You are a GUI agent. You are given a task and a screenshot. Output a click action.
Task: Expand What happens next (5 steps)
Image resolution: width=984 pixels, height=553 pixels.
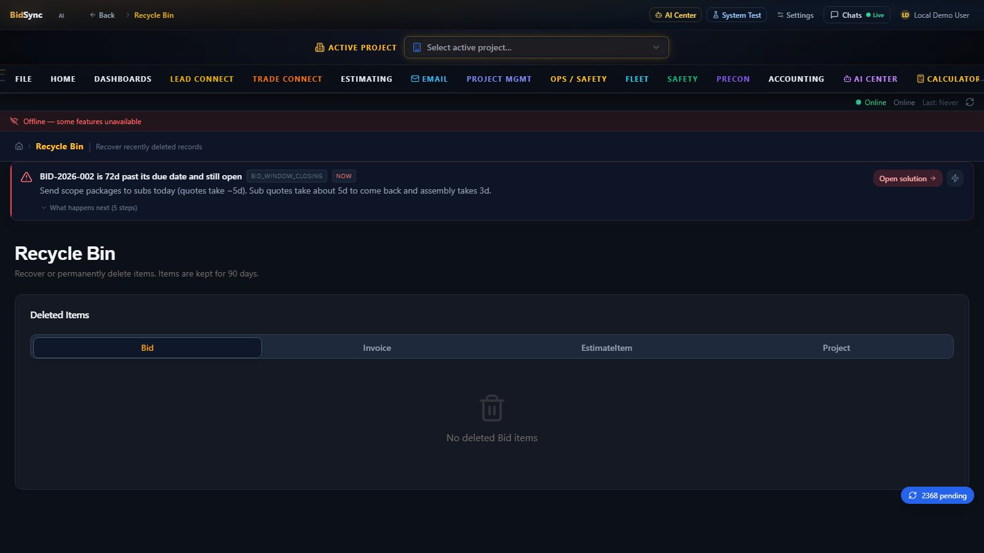[89, 208]
